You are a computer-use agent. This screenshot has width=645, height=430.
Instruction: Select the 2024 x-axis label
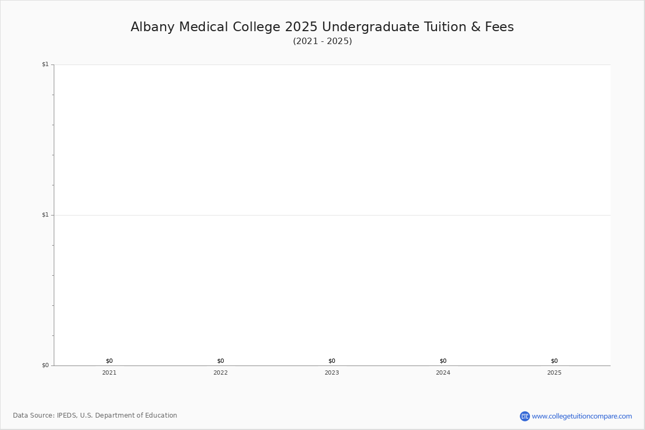[443, 372]
